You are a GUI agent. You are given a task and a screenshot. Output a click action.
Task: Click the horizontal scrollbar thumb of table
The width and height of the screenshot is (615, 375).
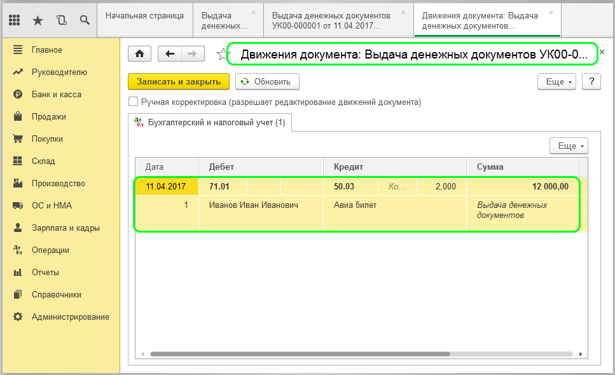(300, 354)
